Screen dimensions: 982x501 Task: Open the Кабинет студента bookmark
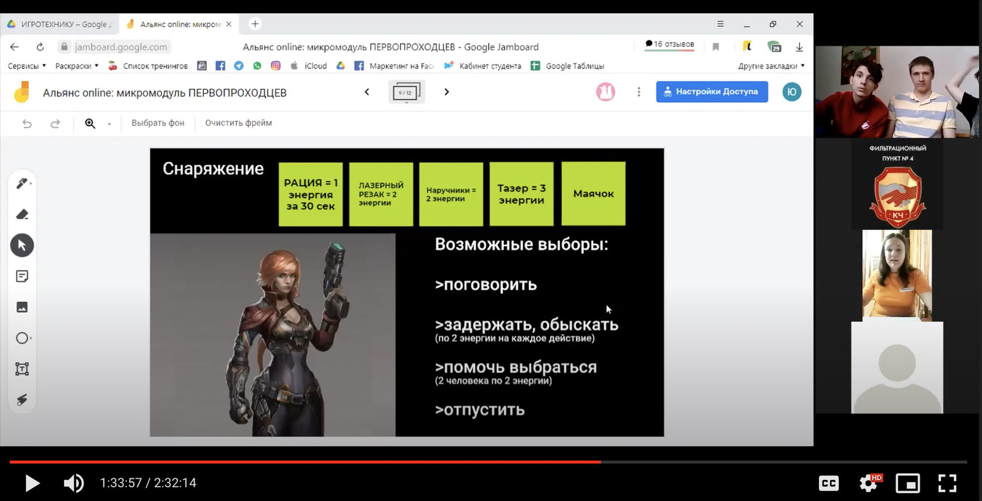(483, 66)
